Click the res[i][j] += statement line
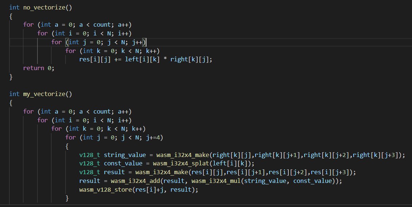The height and width of the screenshot is (207, 412). click(x=145, y=60)
